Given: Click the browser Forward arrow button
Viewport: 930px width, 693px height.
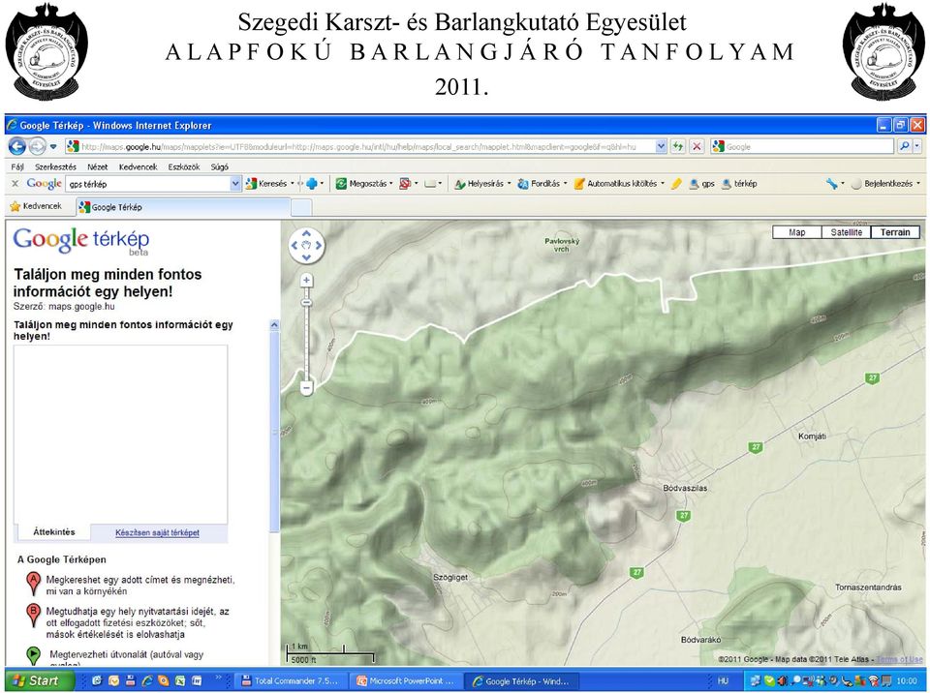Looking at the screenshot, I should point(38,146).
